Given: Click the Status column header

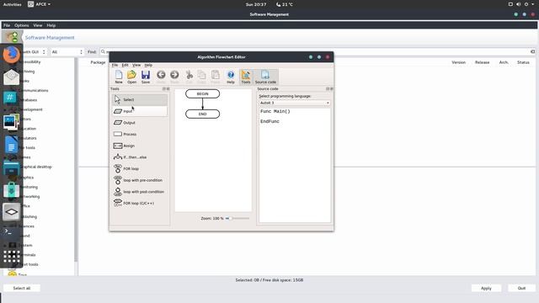Looking at the screenshot, I should click(523, 62).
